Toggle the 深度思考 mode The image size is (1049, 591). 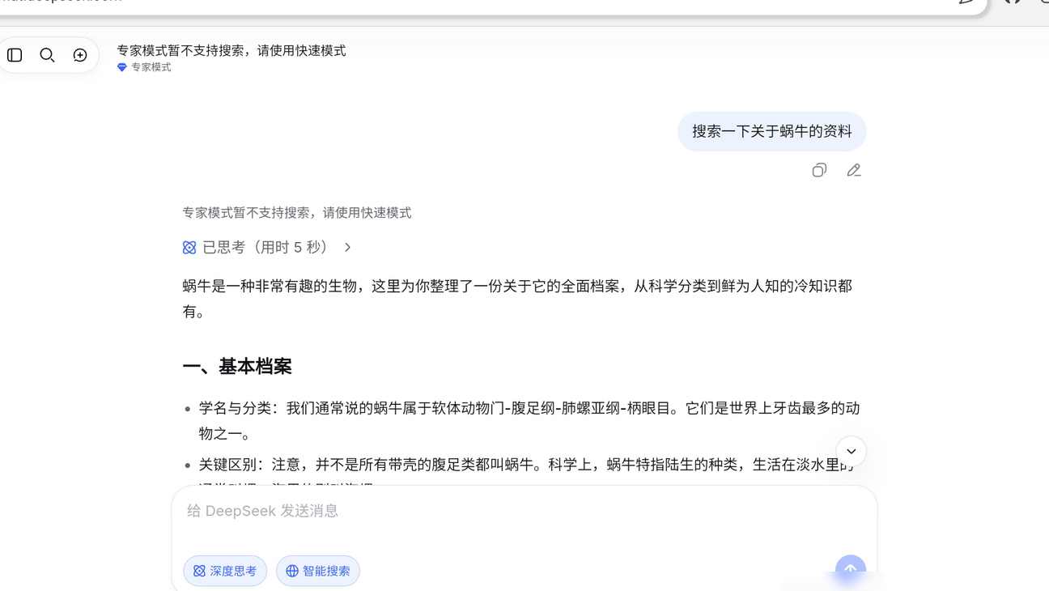pos(225,571)
